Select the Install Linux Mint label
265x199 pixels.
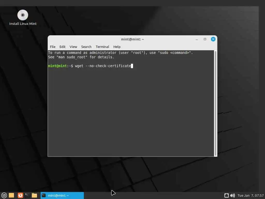pyautogui.click(x=23, y=24)
